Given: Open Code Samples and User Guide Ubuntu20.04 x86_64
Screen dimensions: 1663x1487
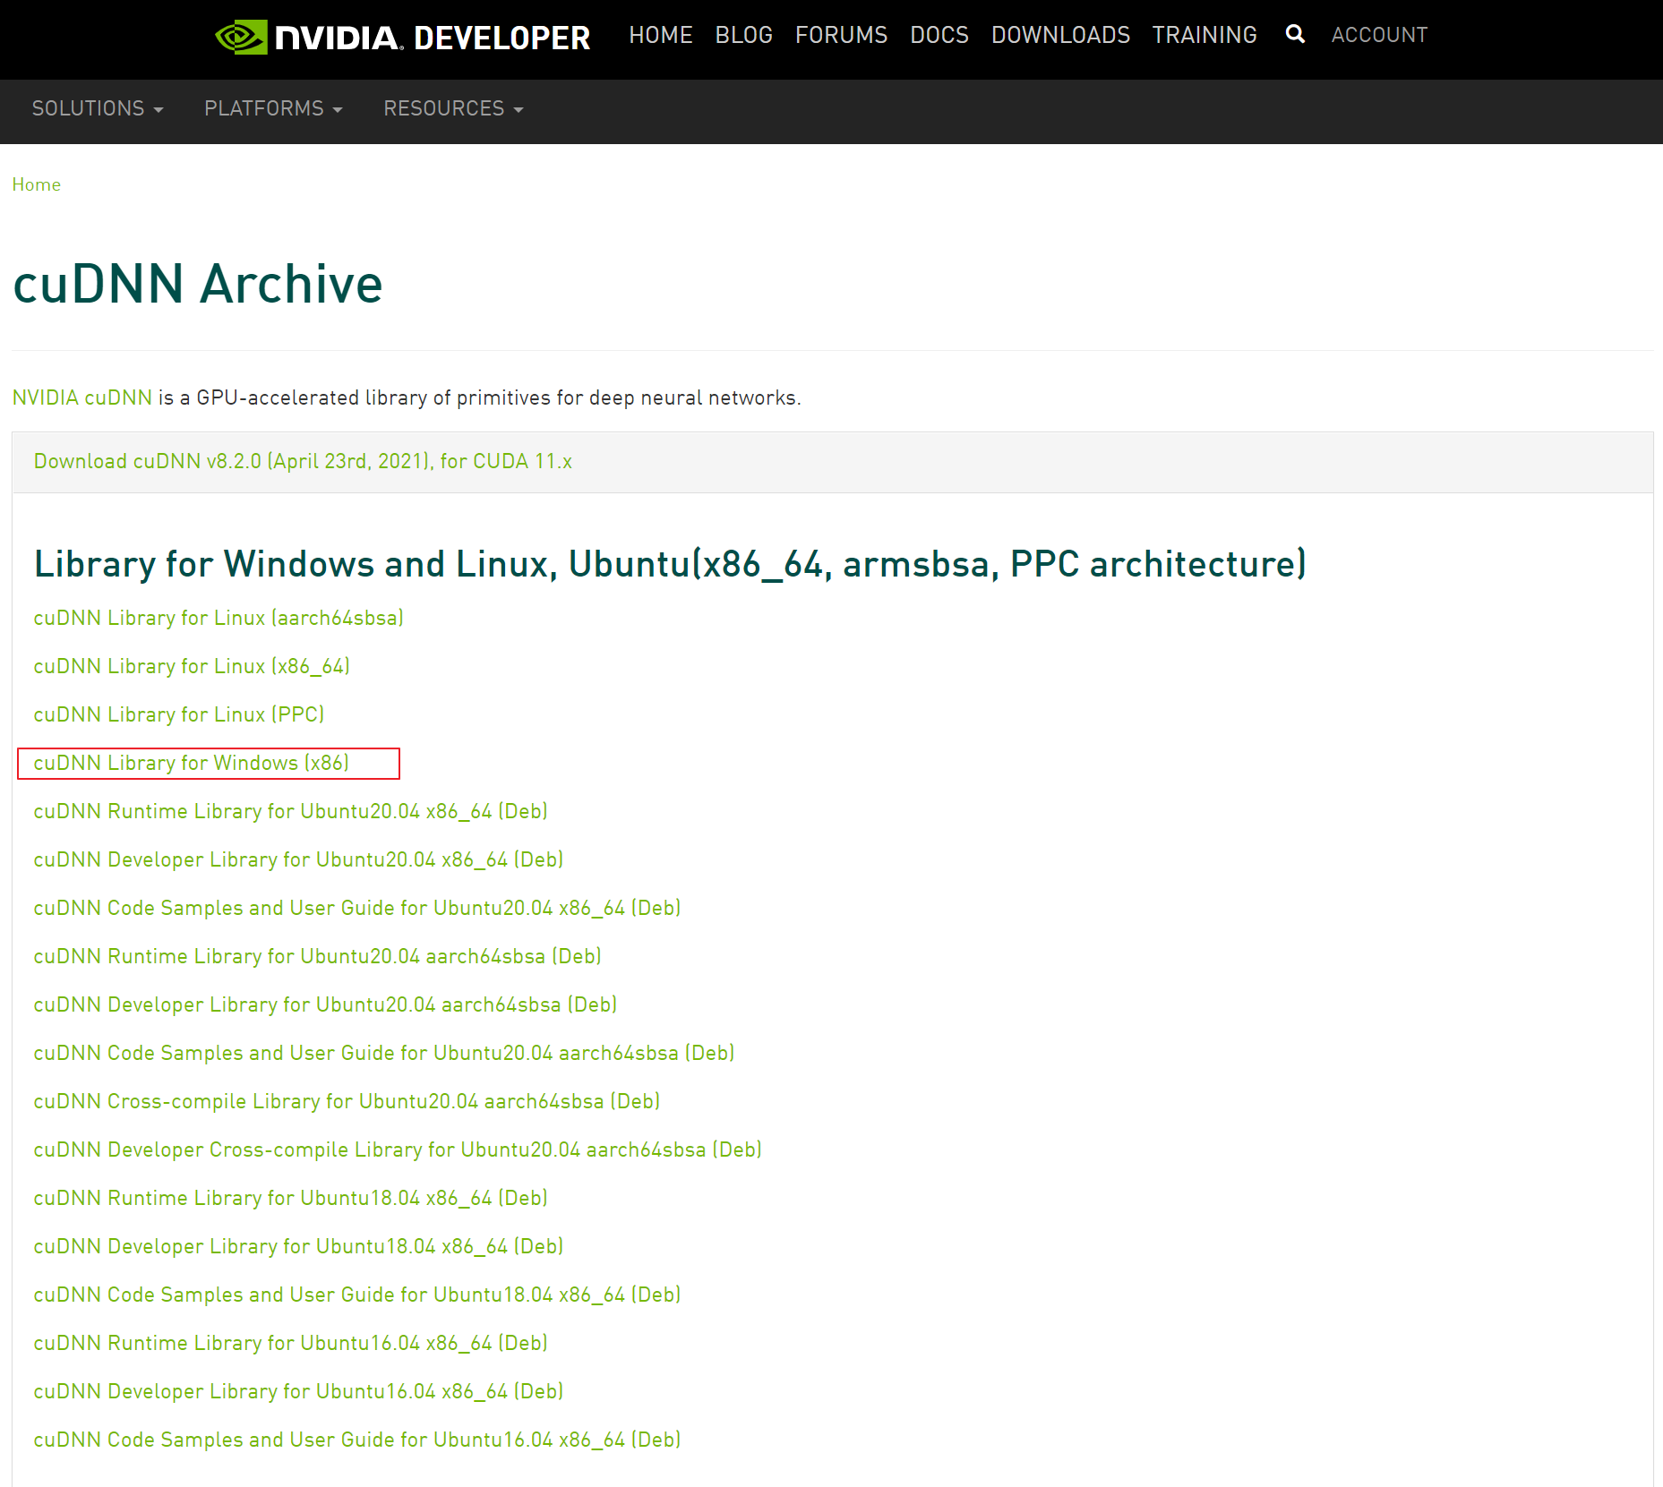Looking at the screenshot, I should pyautogui.click(x=357, y=908).
